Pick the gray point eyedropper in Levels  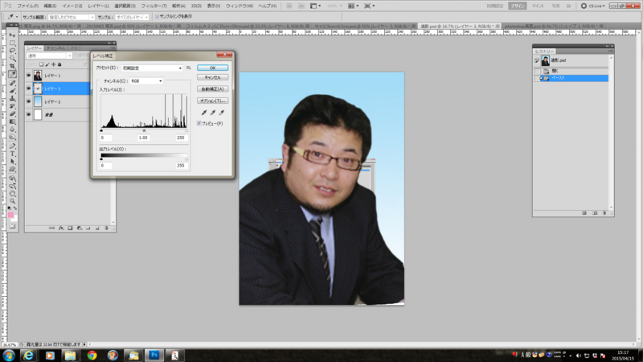click(x=213, y=113)
